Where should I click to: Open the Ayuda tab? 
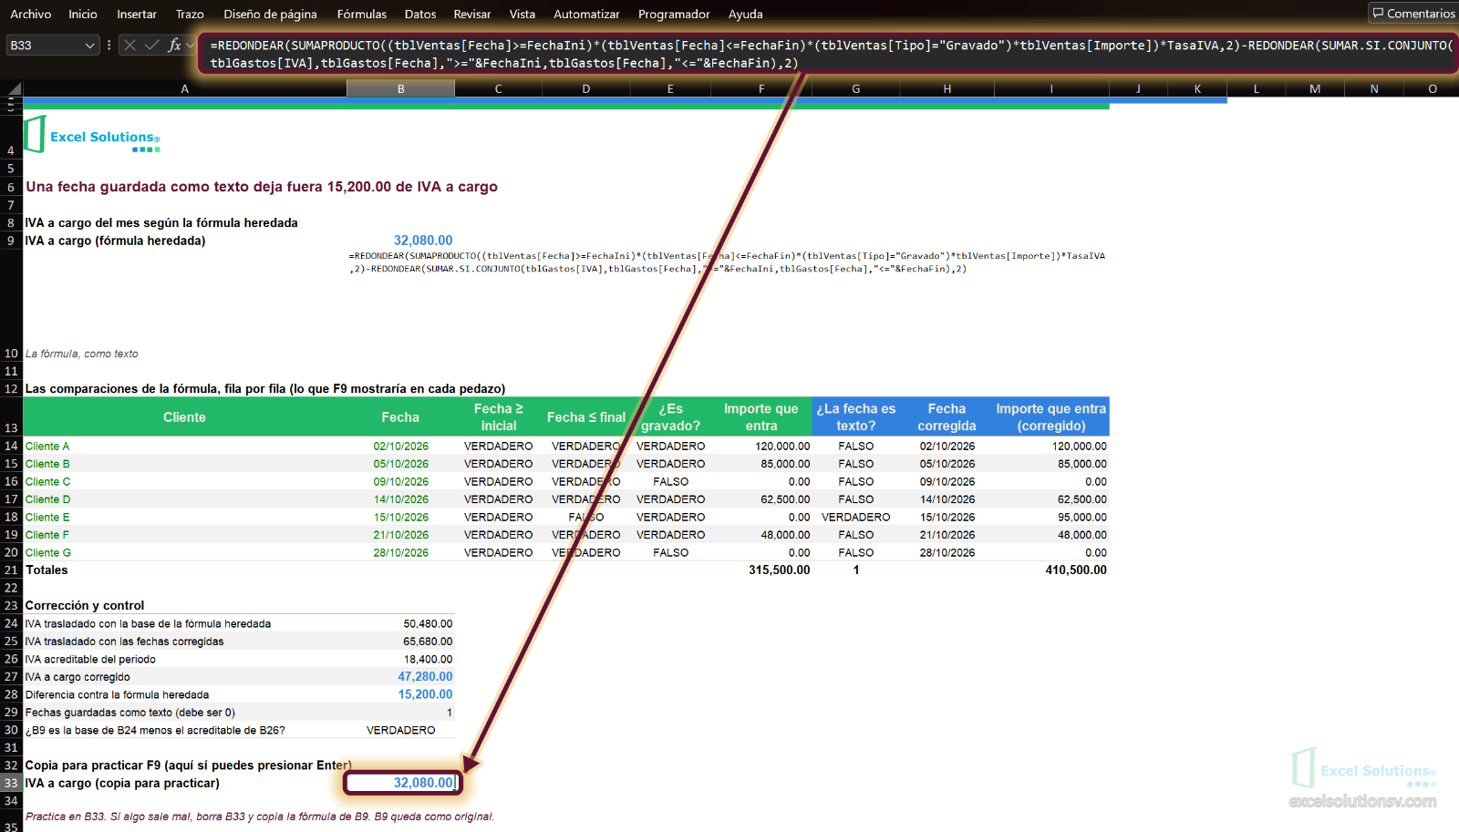[746, 14]
